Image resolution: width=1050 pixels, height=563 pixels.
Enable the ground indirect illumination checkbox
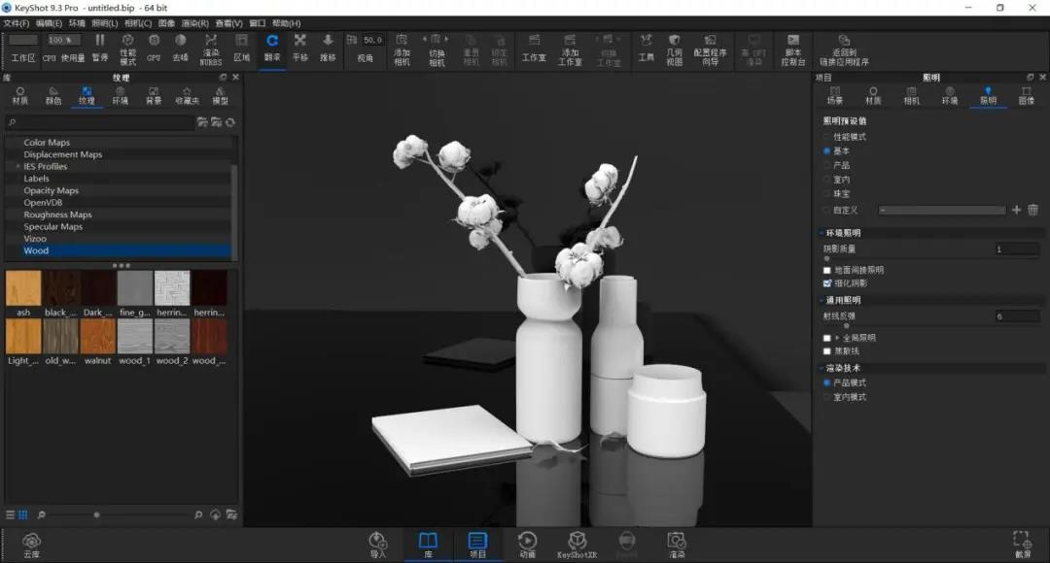[827, 270]
